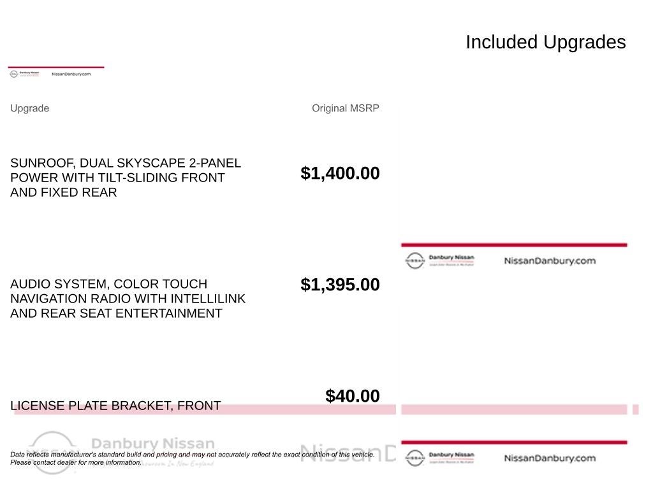Click the $1,395.00 audio system price
The width and height of the screenshot is (653, 489).
[x=340, y=285]
